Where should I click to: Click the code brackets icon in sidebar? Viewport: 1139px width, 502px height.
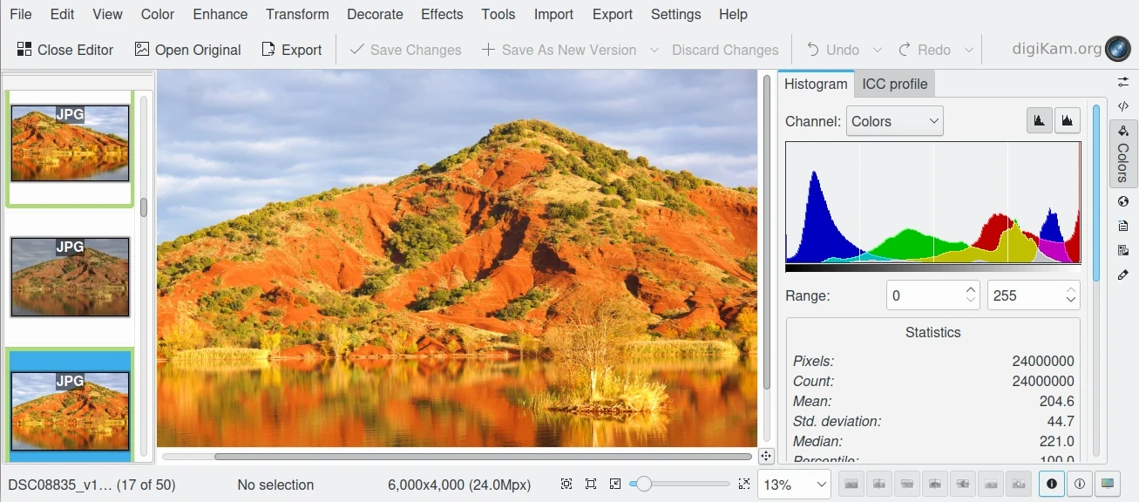[1123, 105]
